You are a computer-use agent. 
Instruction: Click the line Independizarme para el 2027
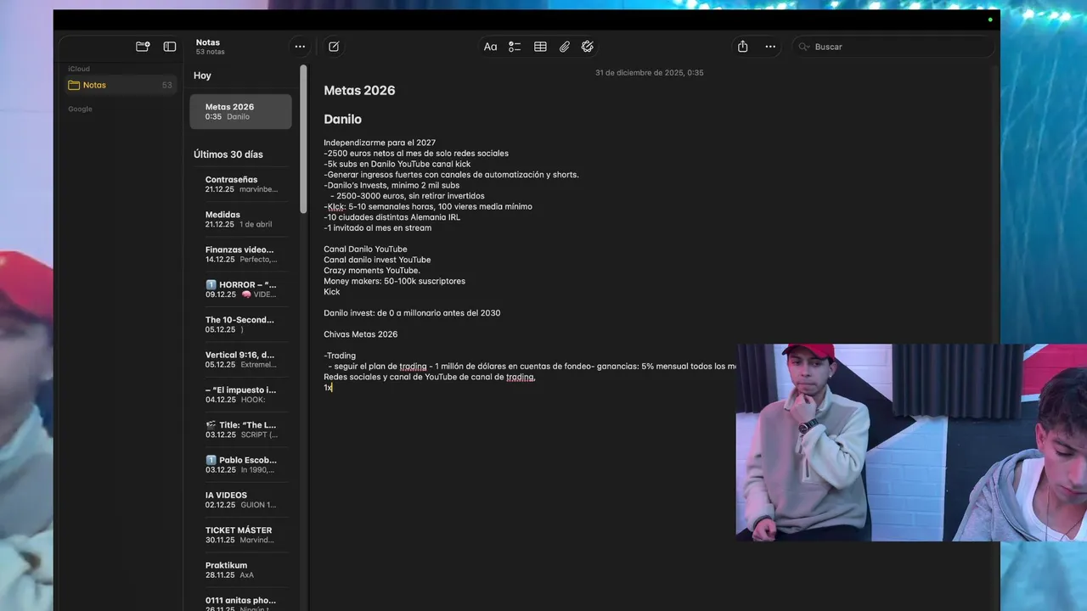[x=380, y=143]
